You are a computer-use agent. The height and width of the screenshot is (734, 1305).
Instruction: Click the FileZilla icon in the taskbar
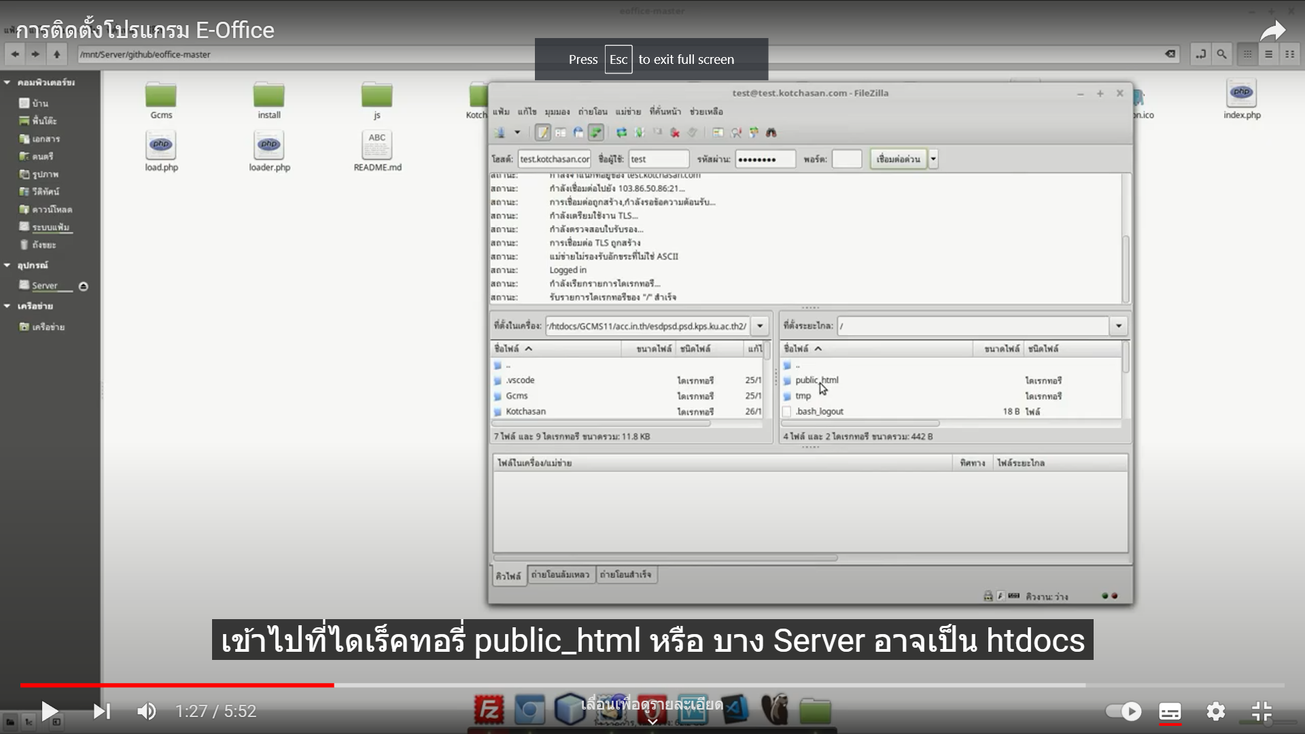tap(488, 710)
